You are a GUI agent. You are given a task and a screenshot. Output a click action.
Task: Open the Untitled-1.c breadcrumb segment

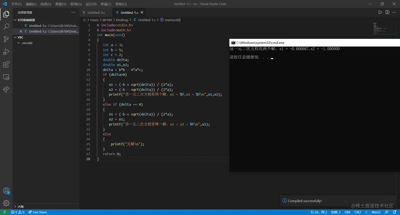(147, 20)
